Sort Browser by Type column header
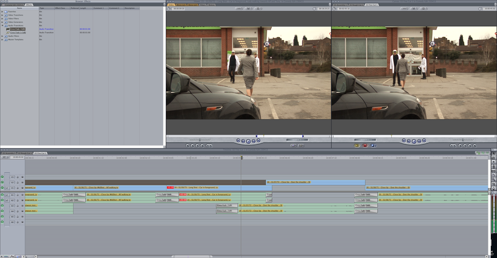The image size is (497, 258). coord(47,8)
